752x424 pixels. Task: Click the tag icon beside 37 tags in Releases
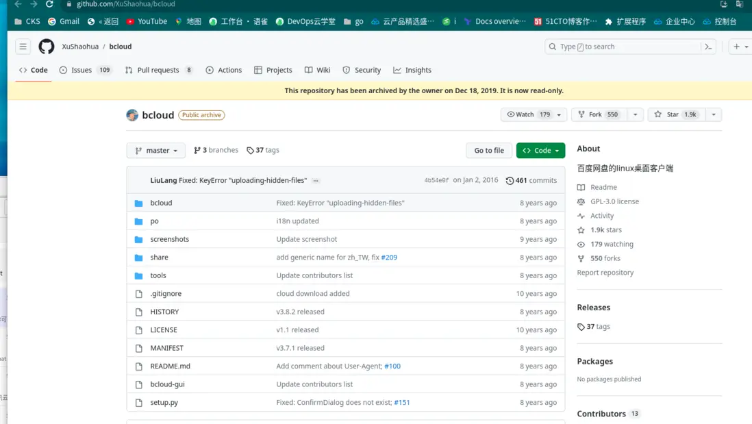pyautogui.click(x=581, y=327)
